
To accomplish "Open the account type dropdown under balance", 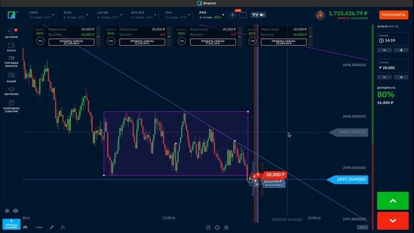I will pos(353,18).
